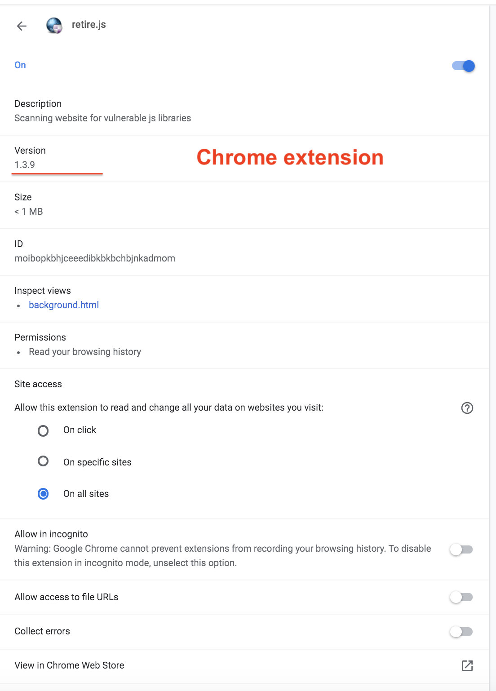Enable the Collect errors toggle
Viewport: 496px width, 691px height.
pos(462,631)
